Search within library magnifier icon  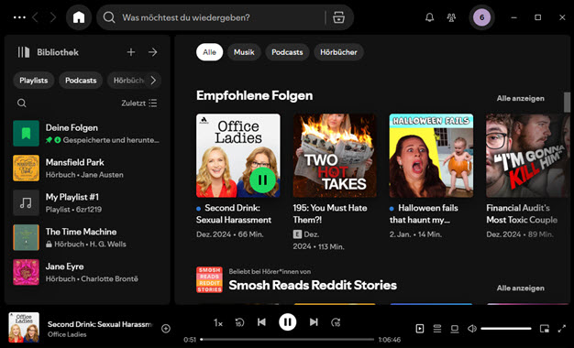pos(22,103)
